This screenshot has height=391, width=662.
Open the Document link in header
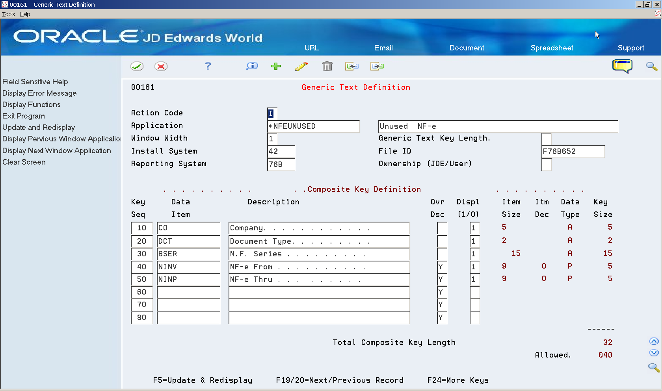(467, 48)
